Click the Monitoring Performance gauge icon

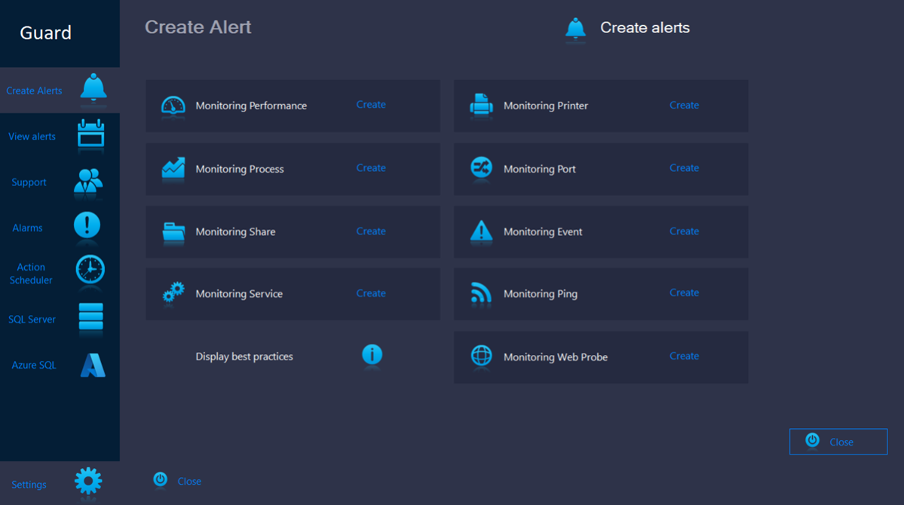pyautogui.click(x=173, y=106)
